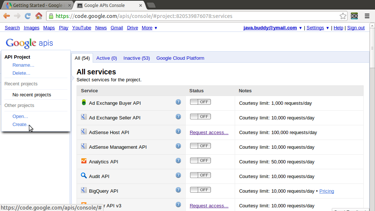Reload the page with the refresh icon
Image resolution: width=375 pixels, height=211 pixels.
point(28,16)
